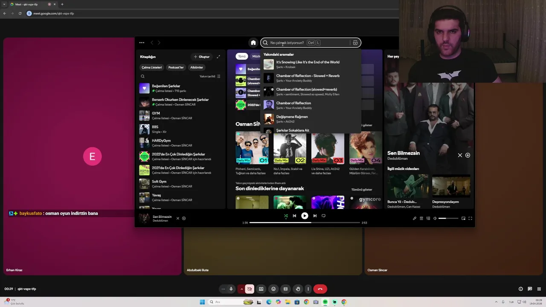
Task: Open the HARDyGym playlist
Action: (180, 143)
